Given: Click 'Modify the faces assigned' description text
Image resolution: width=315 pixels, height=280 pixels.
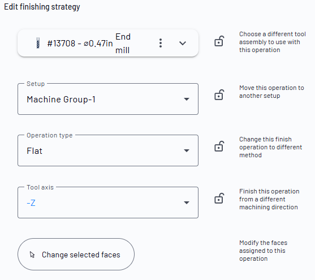Looking at the screenshot, I should tap(263, 251).
